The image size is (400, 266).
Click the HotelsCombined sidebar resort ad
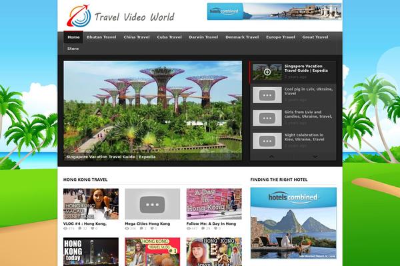point(293,223)
